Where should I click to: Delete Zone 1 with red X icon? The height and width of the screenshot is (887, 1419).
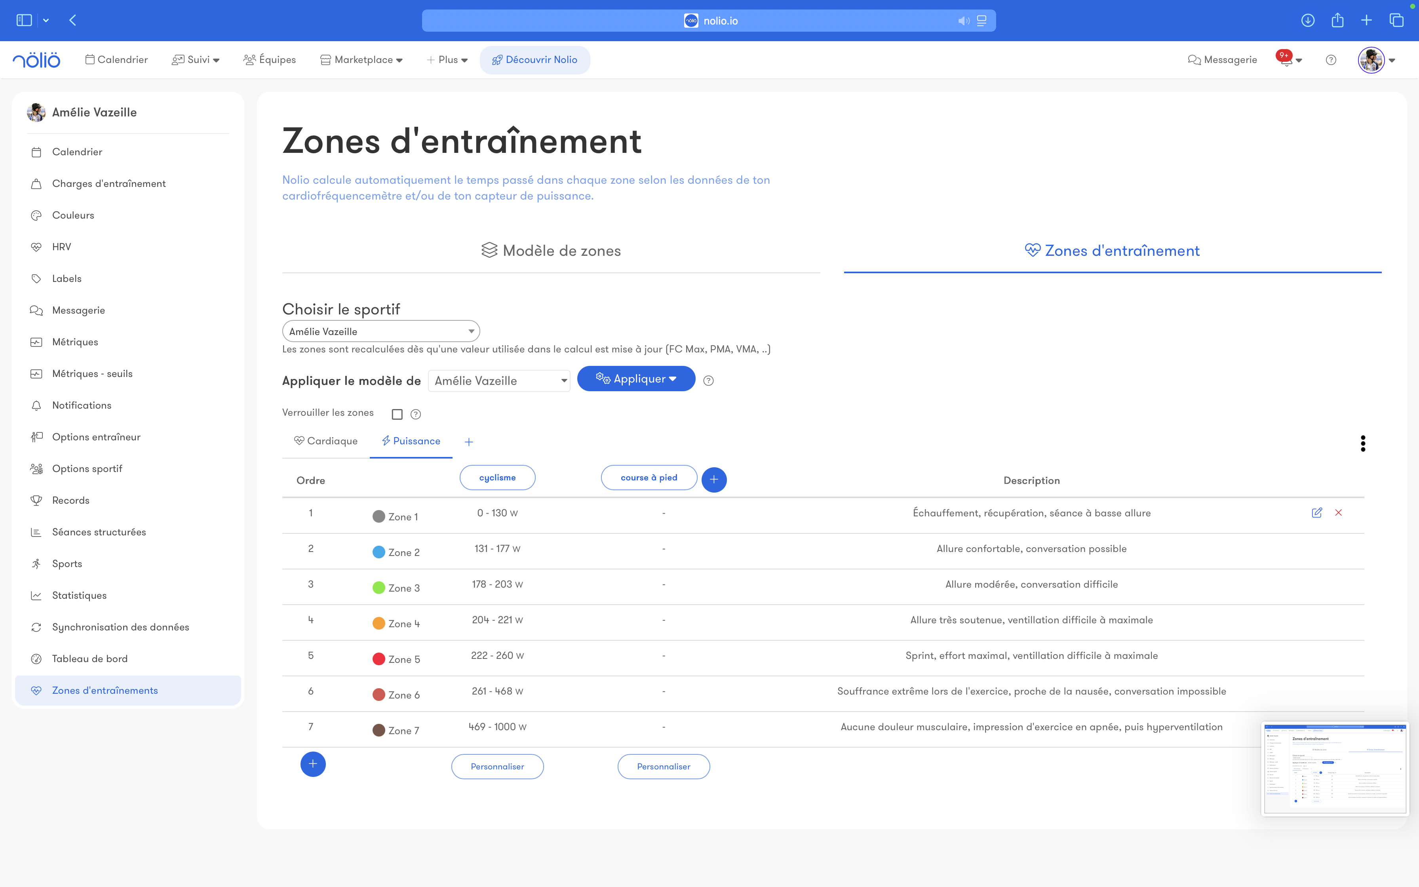pos(1338,513)
